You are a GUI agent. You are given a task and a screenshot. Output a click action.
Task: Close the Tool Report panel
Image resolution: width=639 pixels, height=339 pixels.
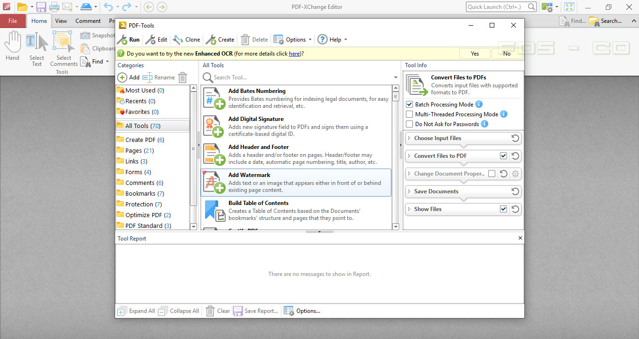(520, 238)
